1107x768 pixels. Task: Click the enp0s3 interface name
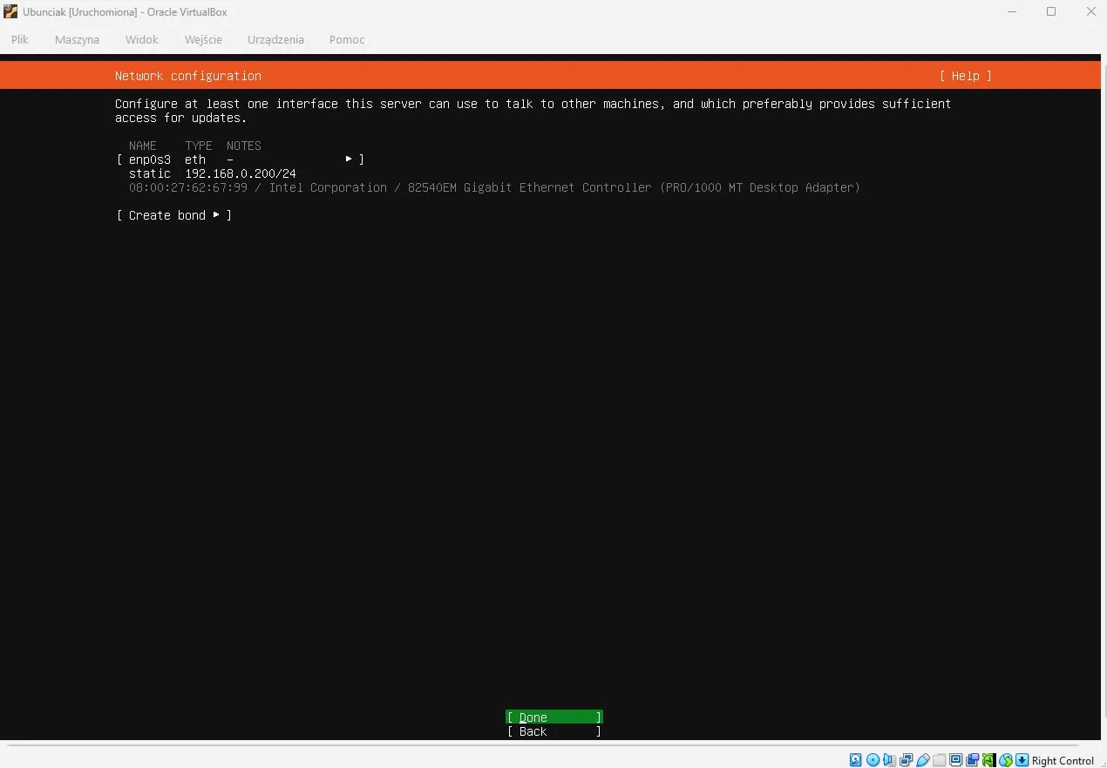tap(150, 160)
